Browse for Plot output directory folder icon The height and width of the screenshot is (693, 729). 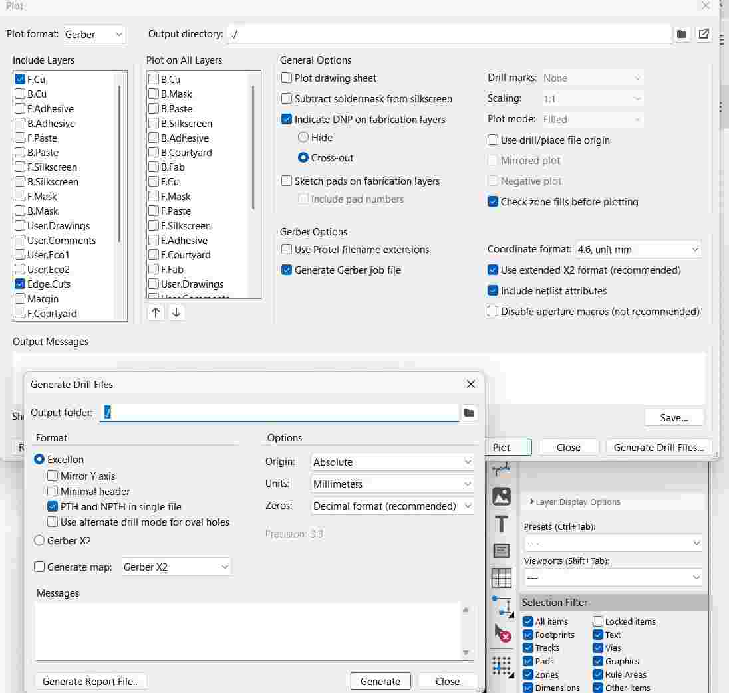[682, 34]
